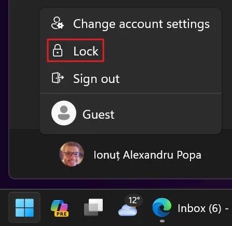Select the Lock menu entry text

point(86,51)
